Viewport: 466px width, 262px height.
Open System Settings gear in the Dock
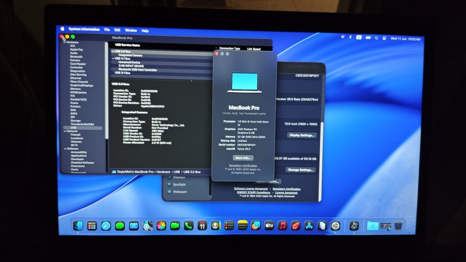[x=336, y=226]
